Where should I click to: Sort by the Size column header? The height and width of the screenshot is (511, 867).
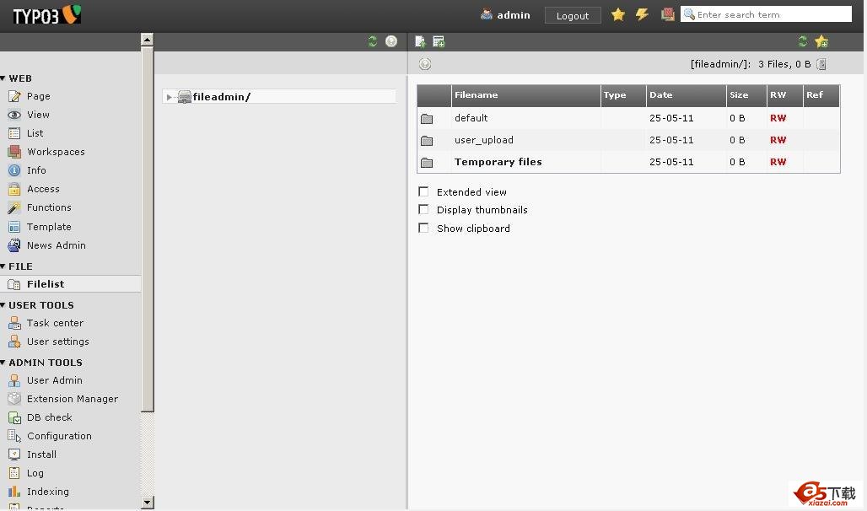739,95
